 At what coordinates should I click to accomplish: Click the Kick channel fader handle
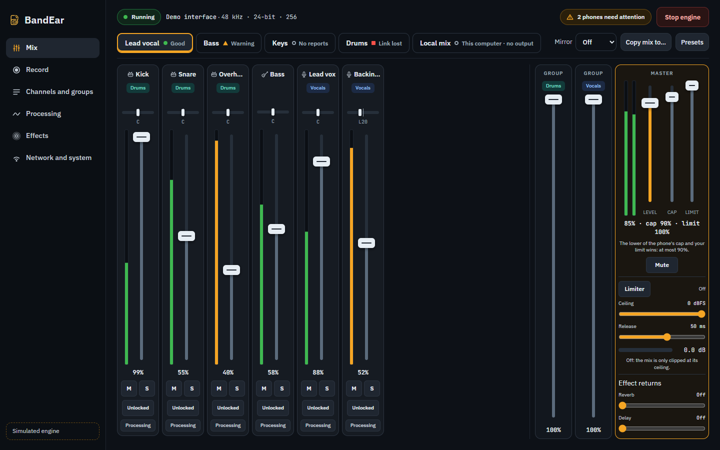pos(141,137)
